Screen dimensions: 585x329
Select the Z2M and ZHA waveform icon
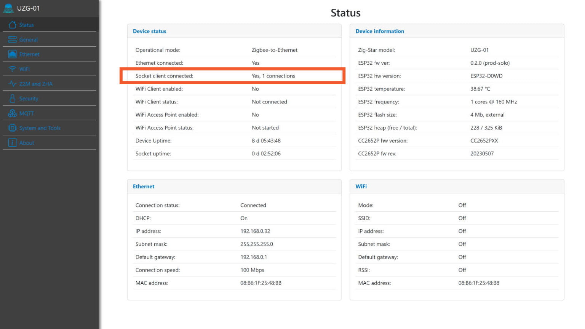(11, 83)
